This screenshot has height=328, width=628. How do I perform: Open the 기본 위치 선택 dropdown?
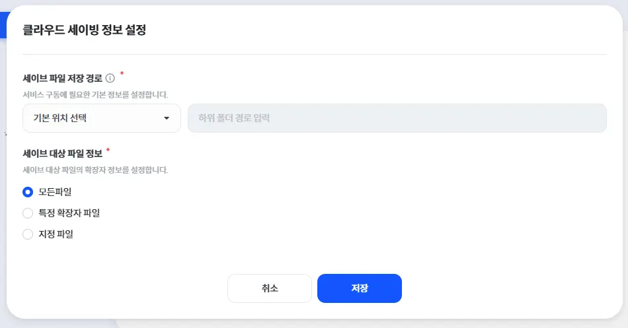click(102, 118)
